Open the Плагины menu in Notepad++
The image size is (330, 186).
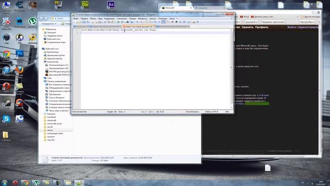(x=163, y=19)
